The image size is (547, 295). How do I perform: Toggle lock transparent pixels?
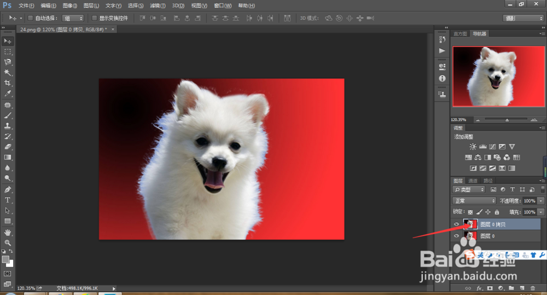(x=470, y=212)
